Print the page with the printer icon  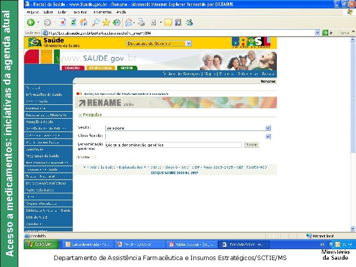[x=141, y=22]
